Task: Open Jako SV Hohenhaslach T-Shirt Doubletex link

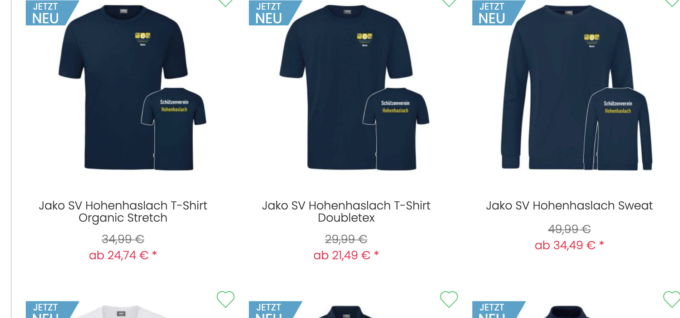Action: pos(346,212)
